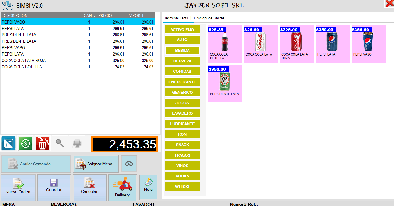394x206 pixels.
Task: Click the magnifying glass search icon
Action: (x=60, y=143)
